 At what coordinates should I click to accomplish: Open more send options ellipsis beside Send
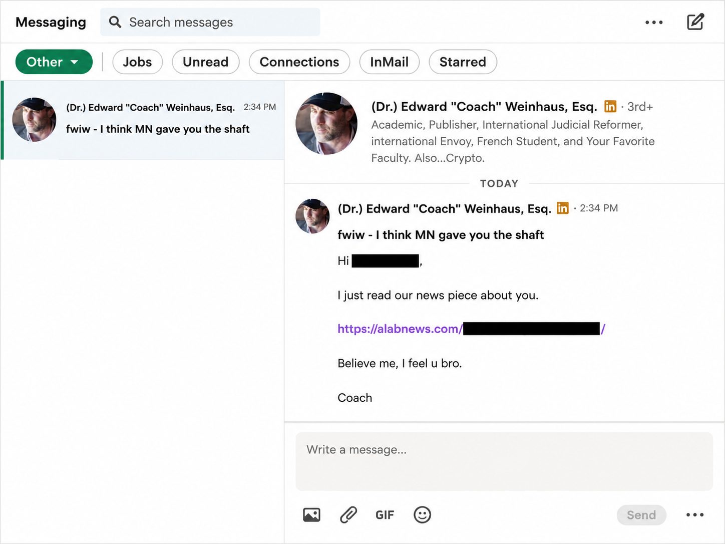[695, 515]
